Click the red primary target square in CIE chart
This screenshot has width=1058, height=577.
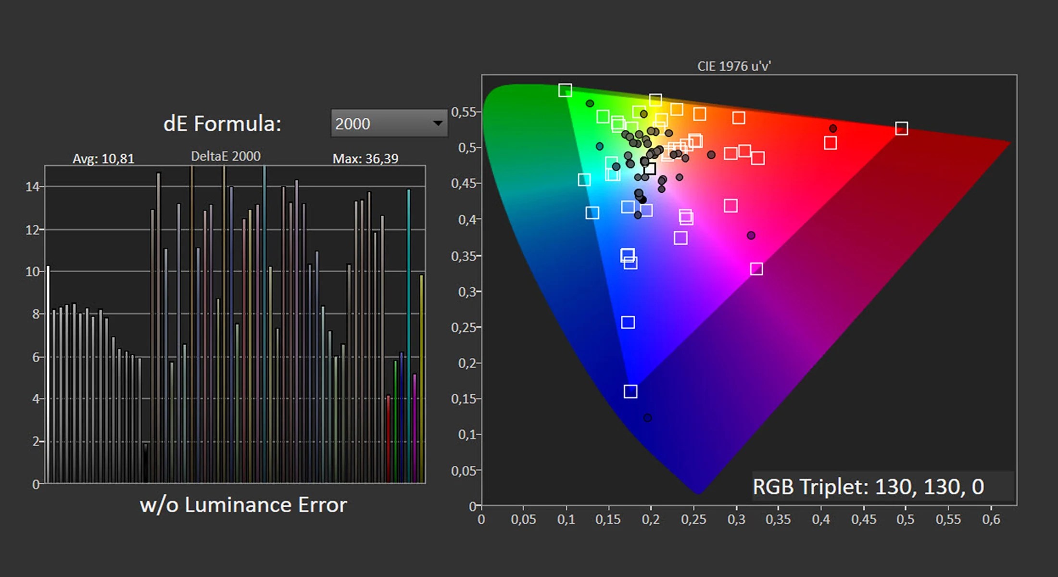(902, 128)
